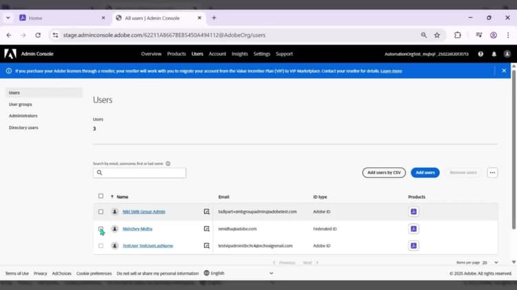Click inside the user search field
Screen dimensions: 517x290
(x=139, y=173)
